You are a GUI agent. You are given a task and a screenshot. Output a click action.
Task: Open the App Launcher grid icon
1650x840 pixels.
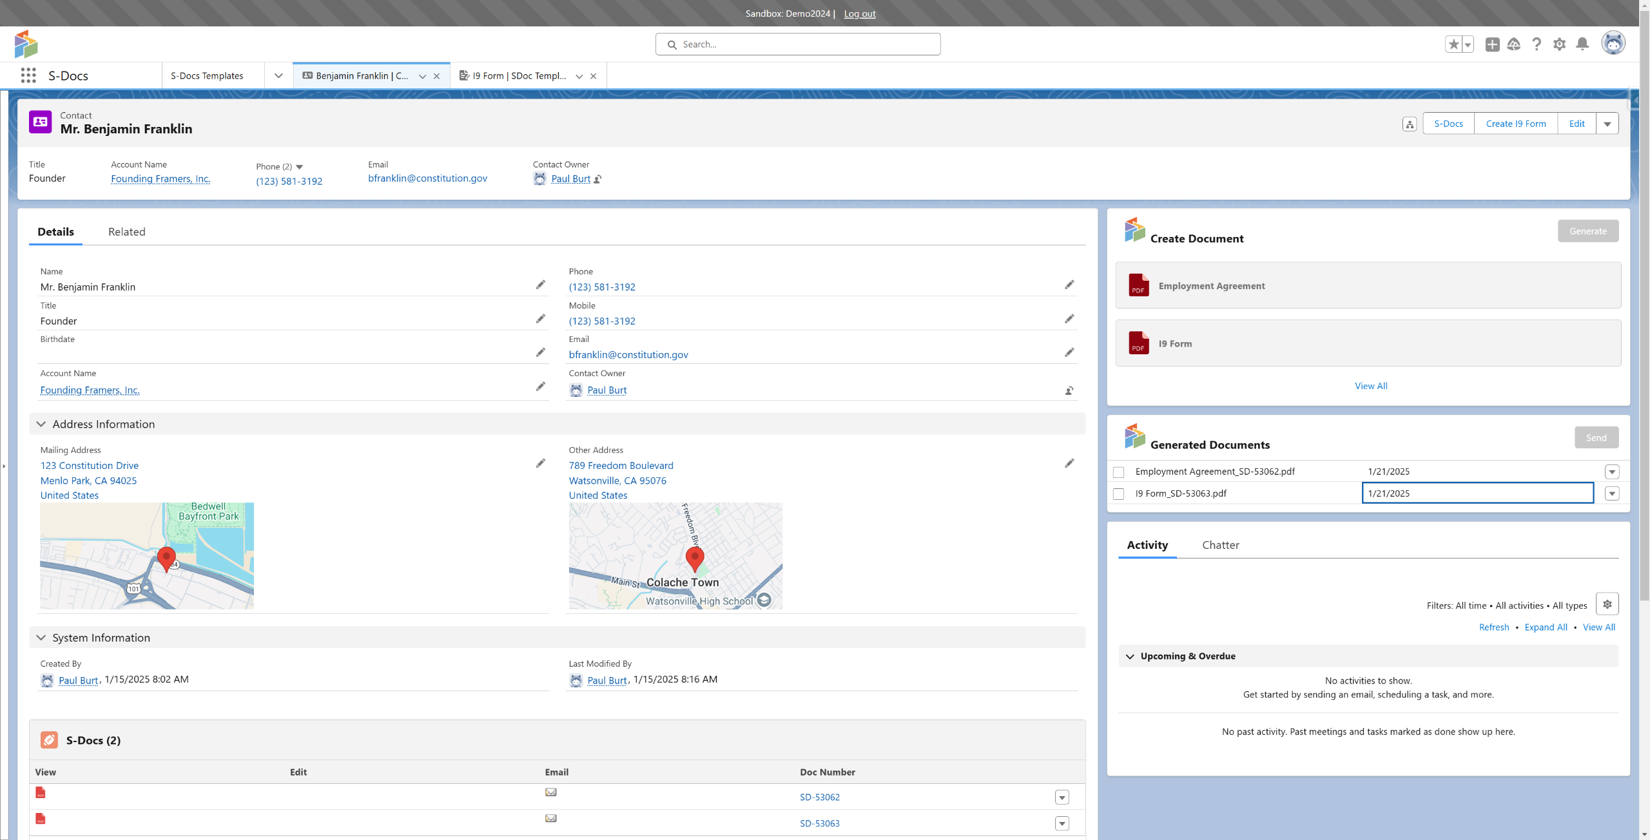pyautogui.click(x=28, y=75)
